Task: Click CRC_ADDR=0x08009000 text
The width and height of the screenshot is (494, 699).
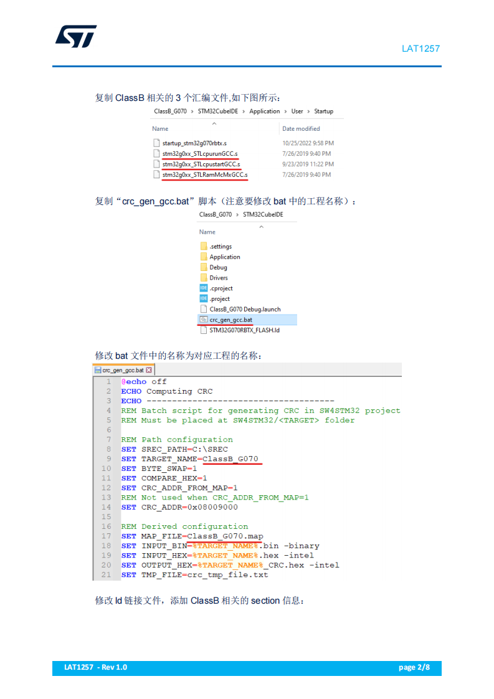Action: 189,507
